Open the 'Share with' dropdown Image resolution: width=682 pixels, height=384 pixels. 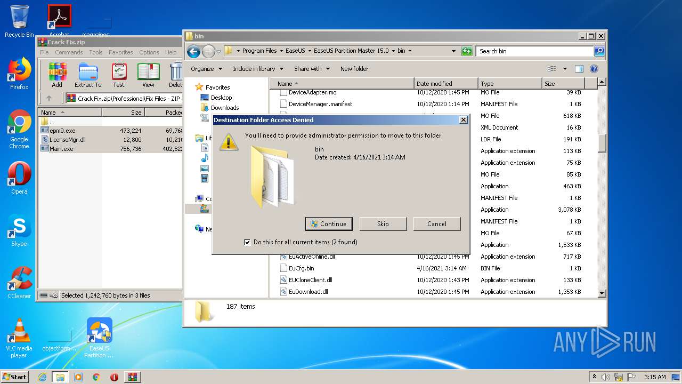click(x=312, y=69)
